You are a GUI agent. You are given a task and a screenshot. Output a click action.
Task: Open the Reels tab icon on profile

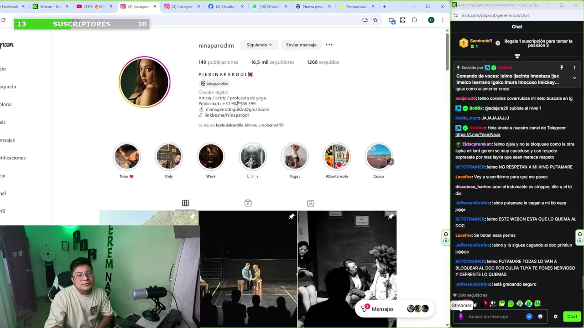(x=248, y=203)
